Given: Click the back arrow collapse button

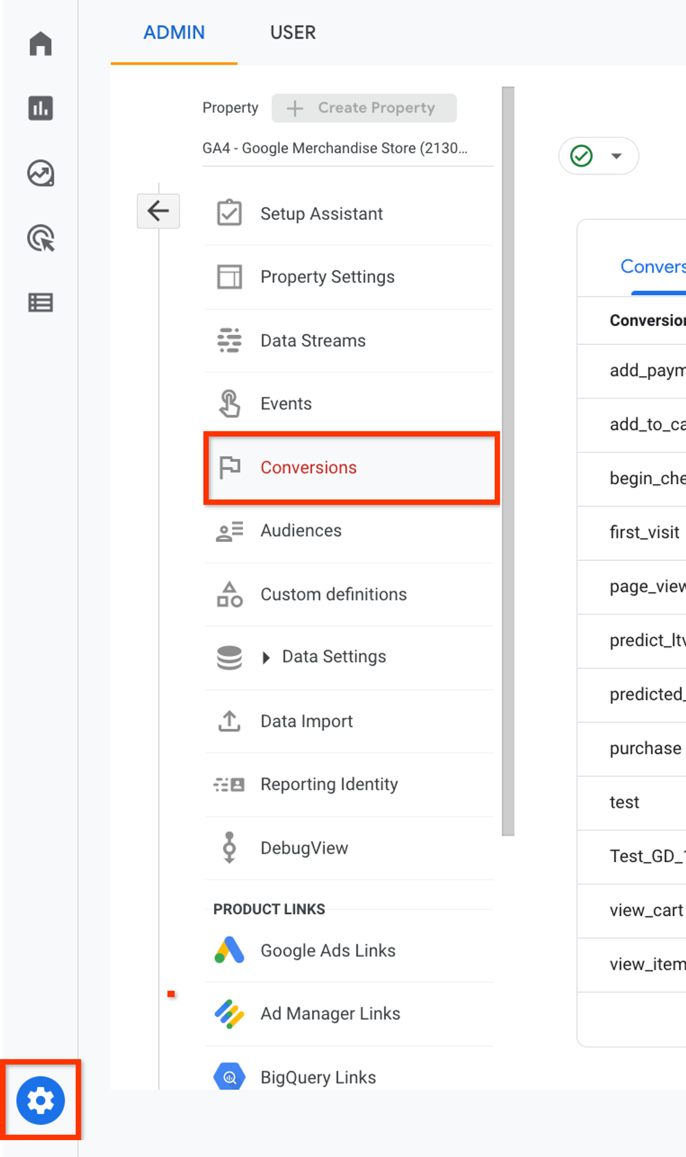Looking at the screenshot, I should (158, 211).
